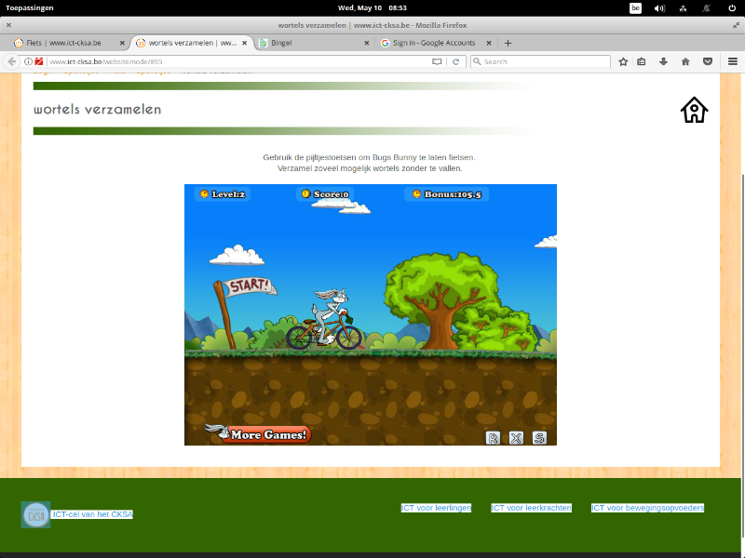Click the R button in the game

[x=494, y=438]
